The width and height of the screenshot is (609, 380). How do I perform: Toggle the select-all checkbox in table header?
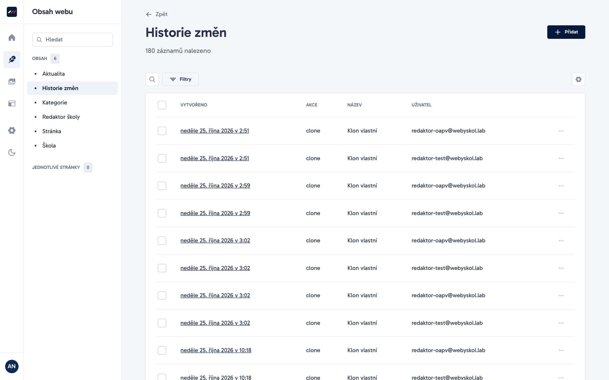(162, 105)
